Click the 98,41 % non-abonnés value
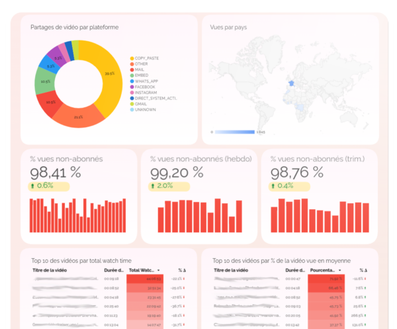Screen dimensions: 397x329 point(56,173)
